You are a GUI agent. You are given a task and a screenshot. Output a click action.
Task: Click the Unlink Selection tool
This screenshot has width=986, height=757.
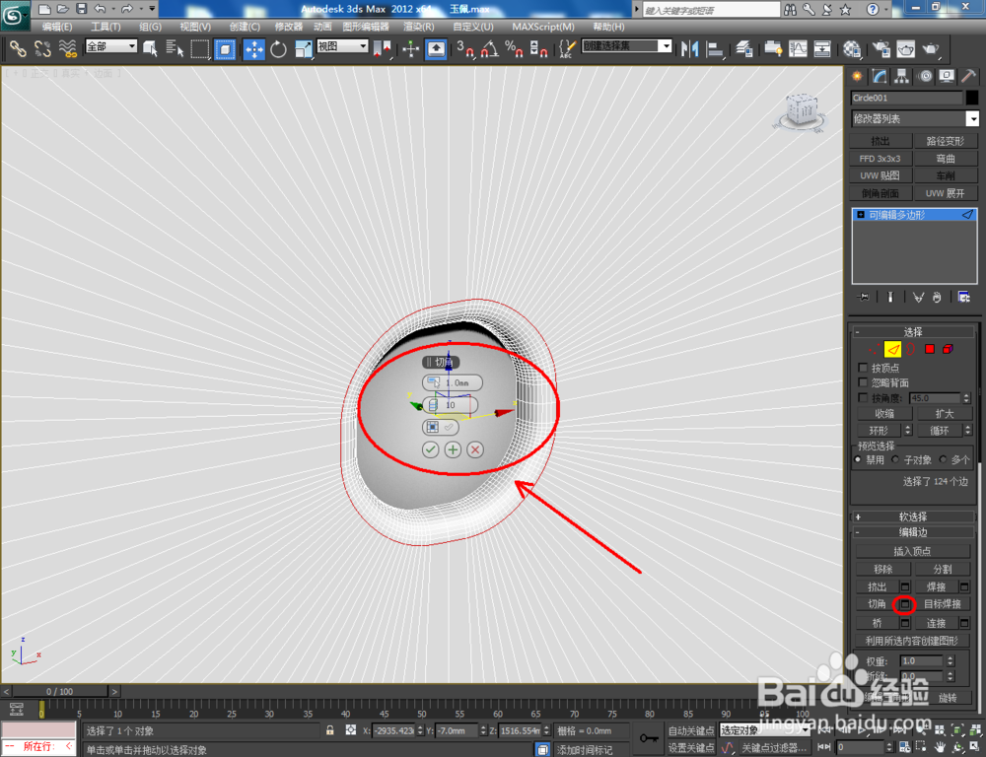[42, 47]
